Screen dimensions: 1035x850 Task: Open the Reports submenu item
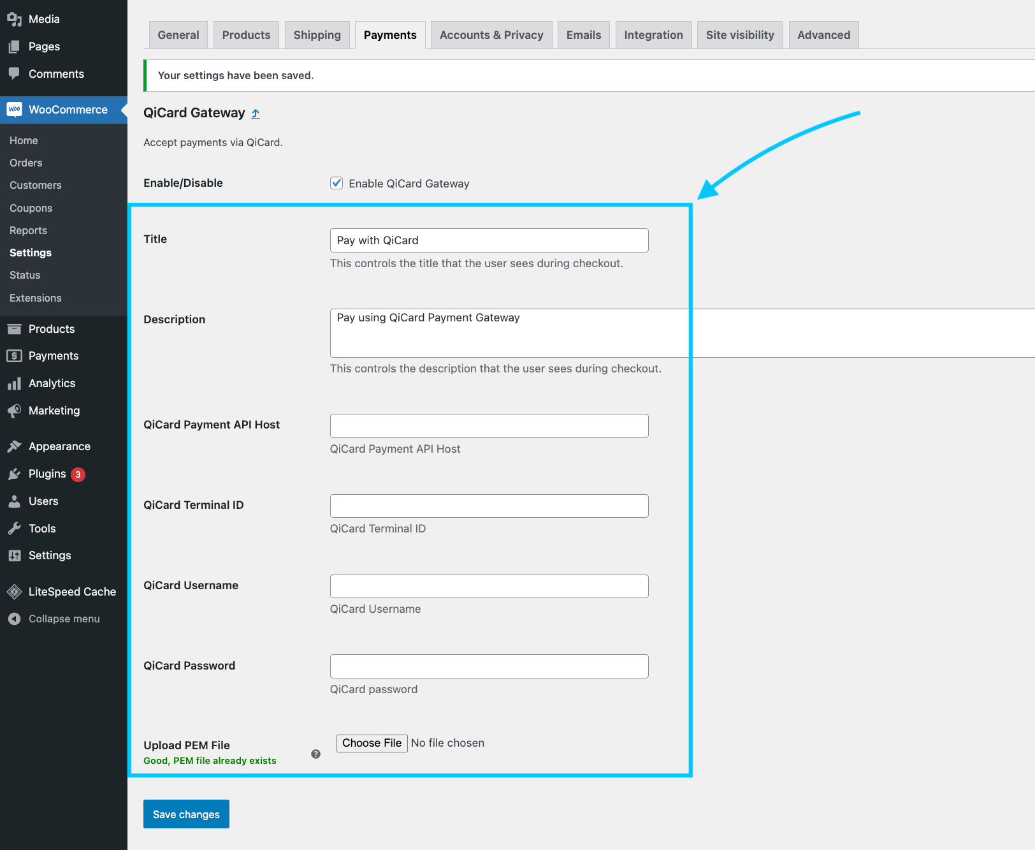29,230
